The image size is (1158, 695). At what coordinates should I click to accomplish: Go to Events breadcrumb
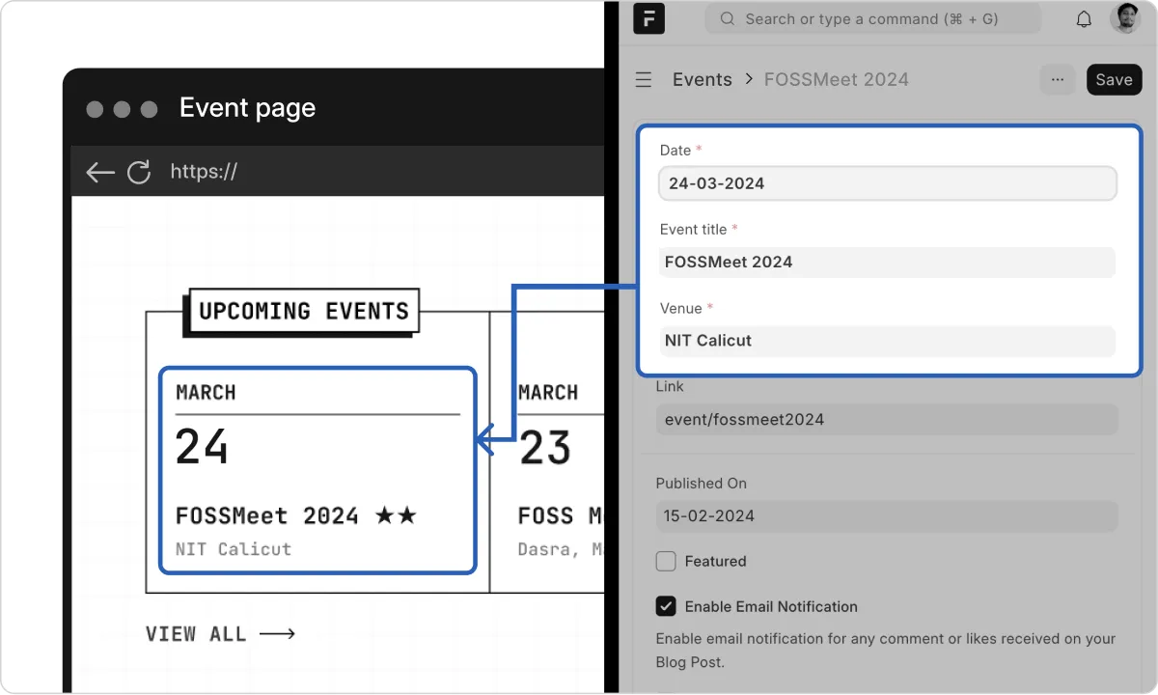pyautogui.click(x=702, y=80)
